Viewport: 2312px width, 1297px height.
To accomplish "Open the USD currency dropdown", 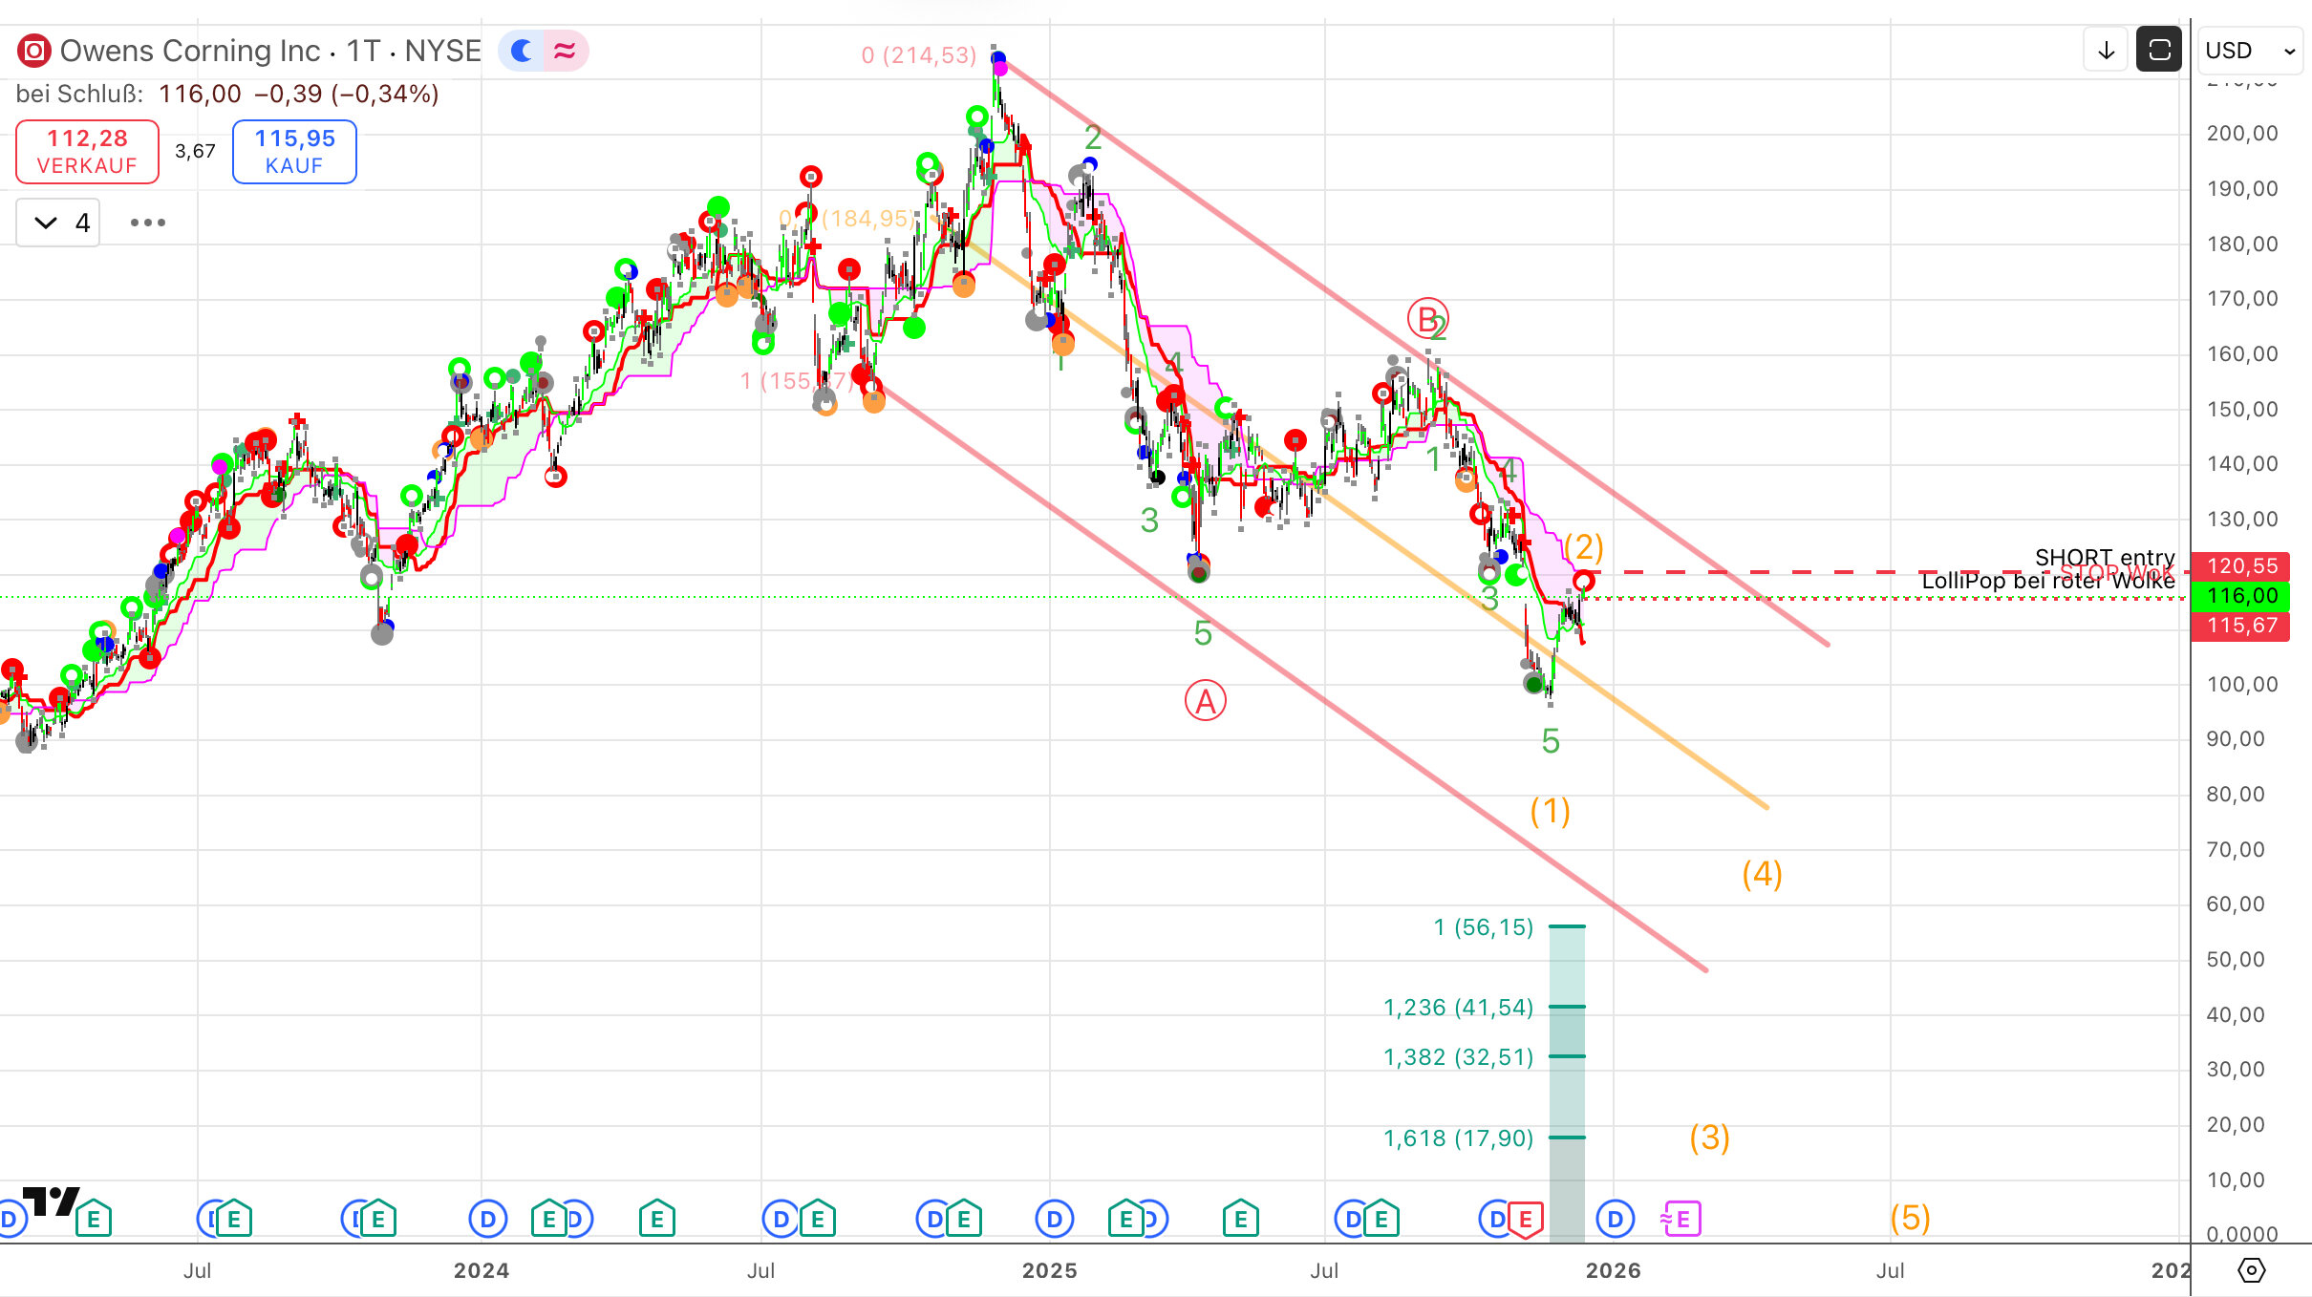I will point(2249,51).
